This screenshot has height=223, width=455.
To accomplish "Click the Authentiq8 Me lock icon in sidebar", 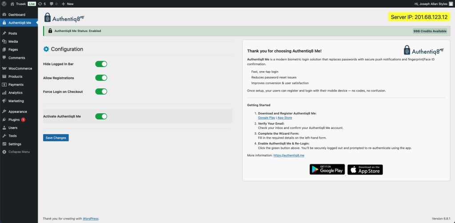I will [x=4, y=23].
